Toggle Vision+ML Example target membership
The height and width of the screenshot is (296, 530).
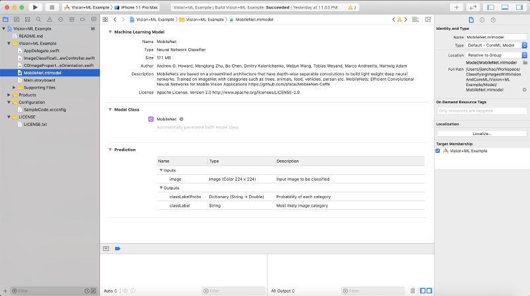click(438, 151)
